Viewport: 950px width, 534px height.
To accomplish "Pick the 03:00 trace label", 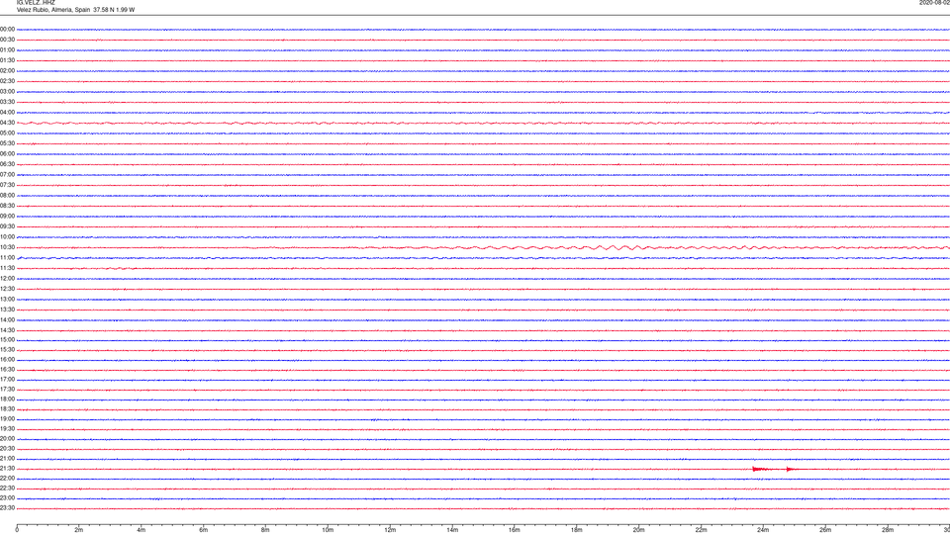I will [7, 92].
